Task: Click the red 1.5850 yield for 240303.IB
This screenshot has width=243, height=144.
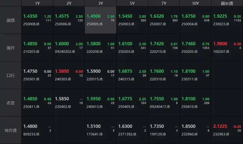Action: click(62, 71)
